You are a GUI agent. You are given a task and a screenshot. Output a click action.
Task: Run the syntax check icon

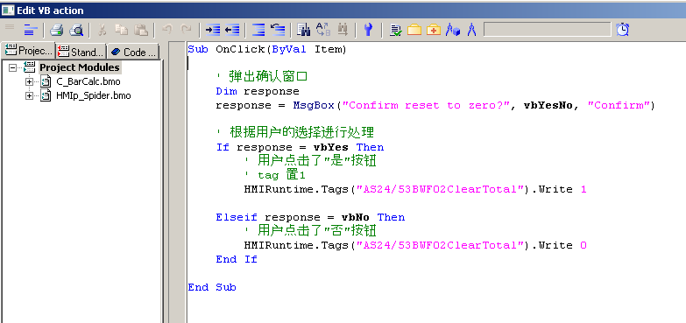point(395,30)
